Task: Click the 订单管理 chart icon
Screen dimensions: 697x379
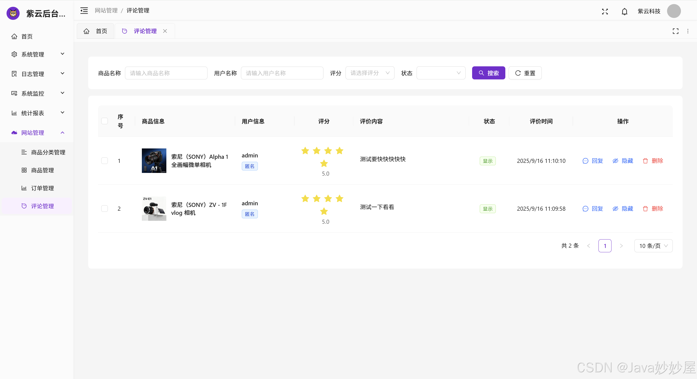Action: pos(24,188)
